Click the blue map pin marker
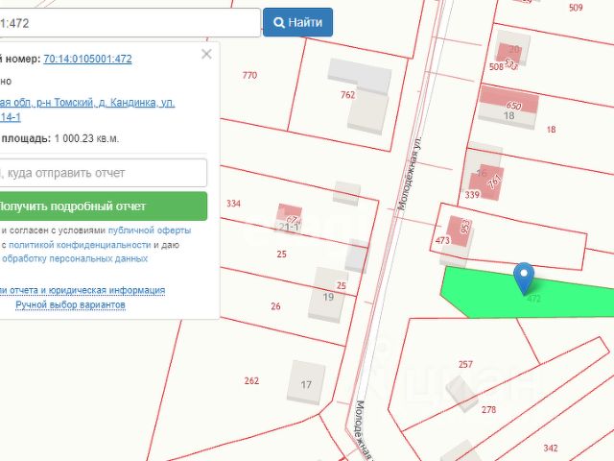The image size is (614, 461). 524,277
